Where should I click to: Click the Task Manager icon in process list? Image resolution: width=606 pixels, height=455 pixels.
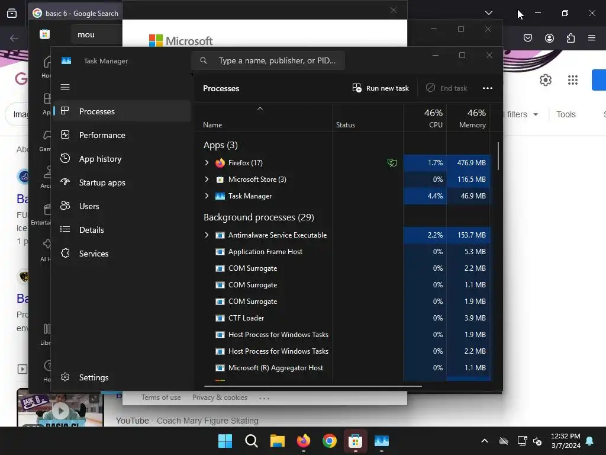point(220,196)
